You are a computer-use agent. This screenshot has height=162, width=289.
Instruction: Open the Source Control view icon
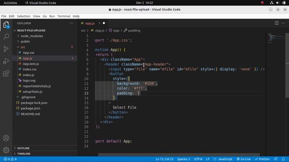[6, 49]
